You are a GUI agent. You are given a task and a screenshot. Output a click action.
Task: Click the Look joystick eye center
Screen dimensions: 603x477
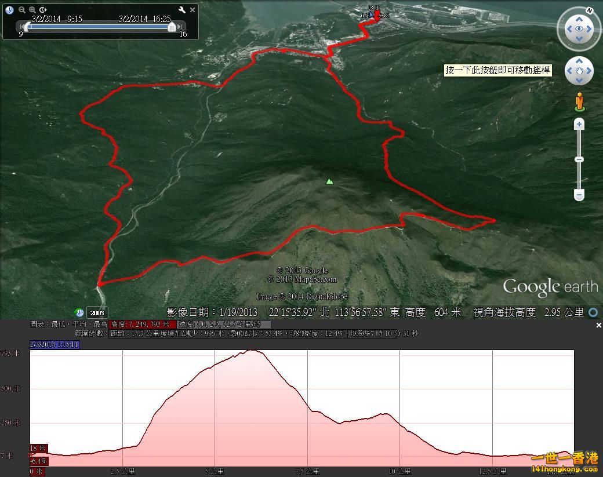coord(579,28)
